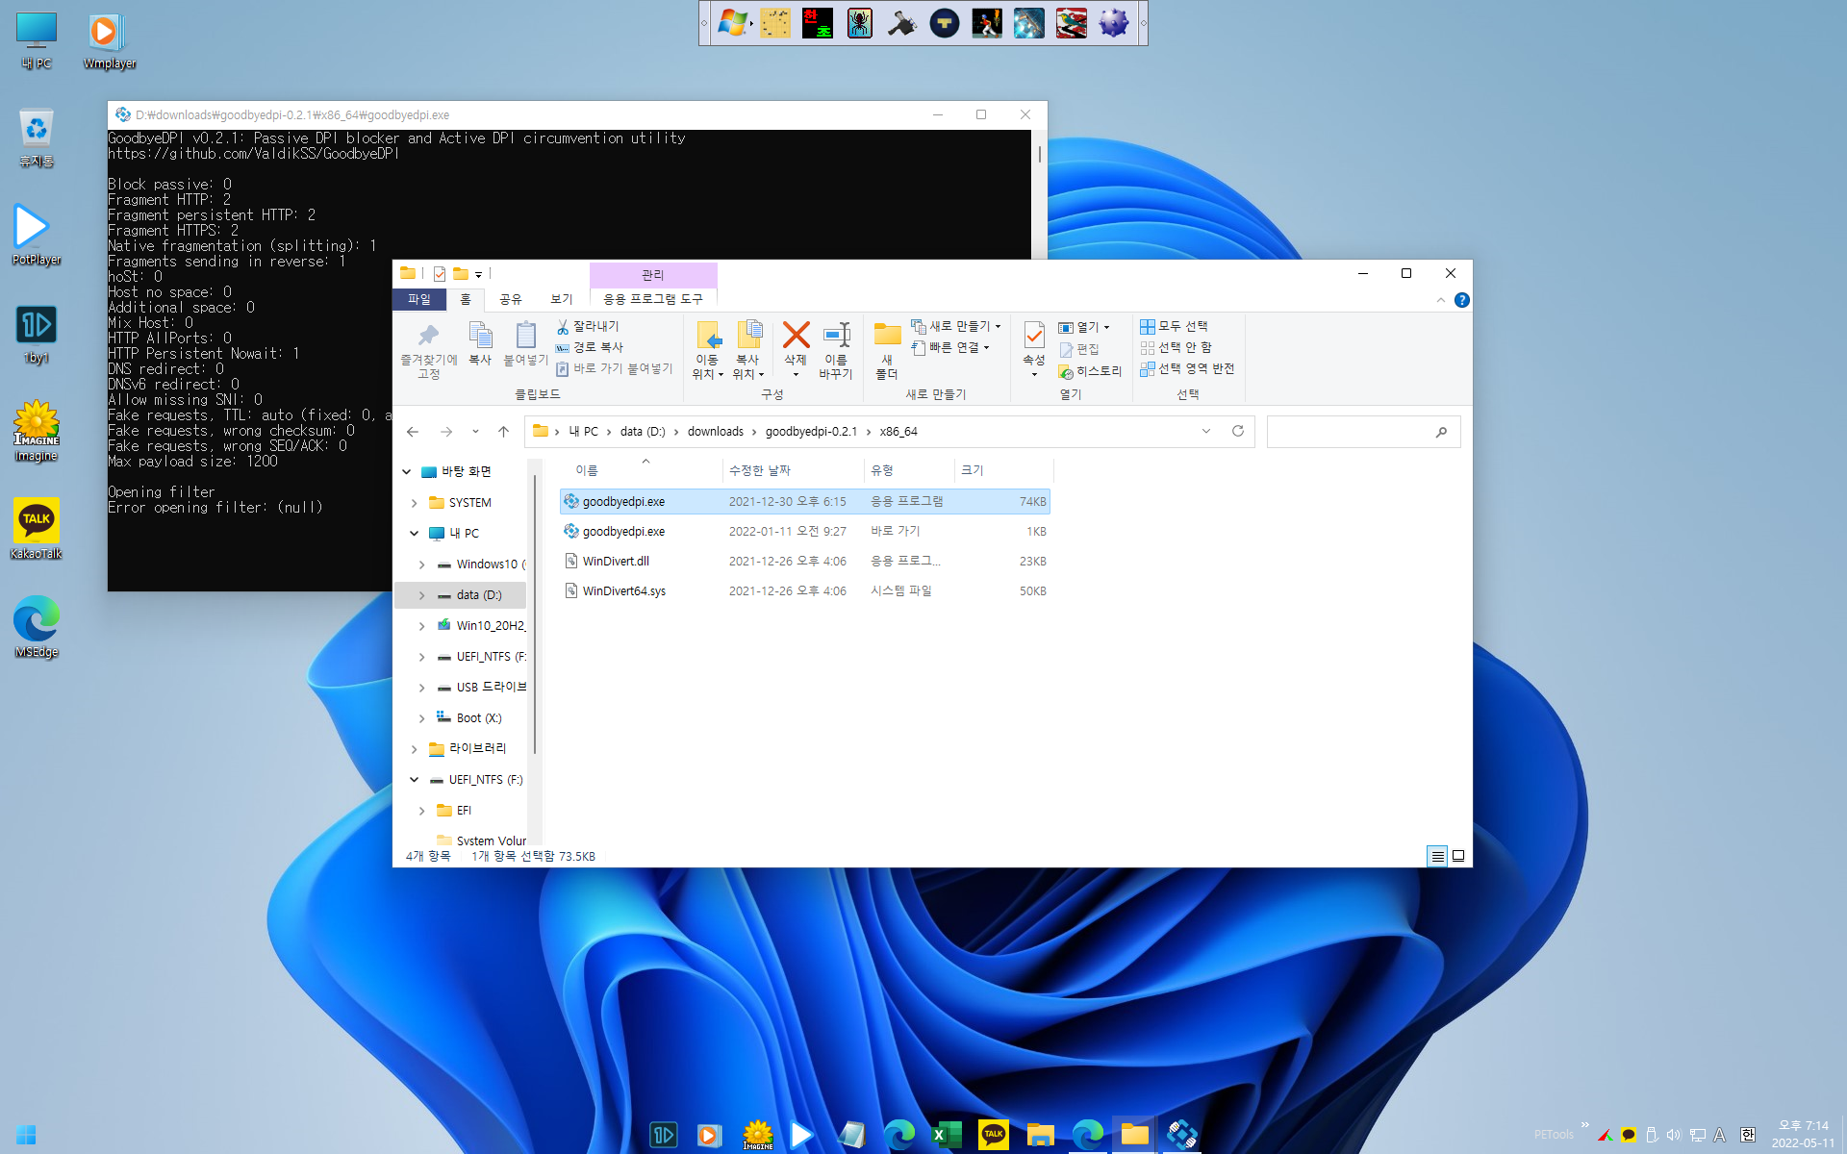Open the Easy access (빠른 연결) dropdown

point(950,347)
